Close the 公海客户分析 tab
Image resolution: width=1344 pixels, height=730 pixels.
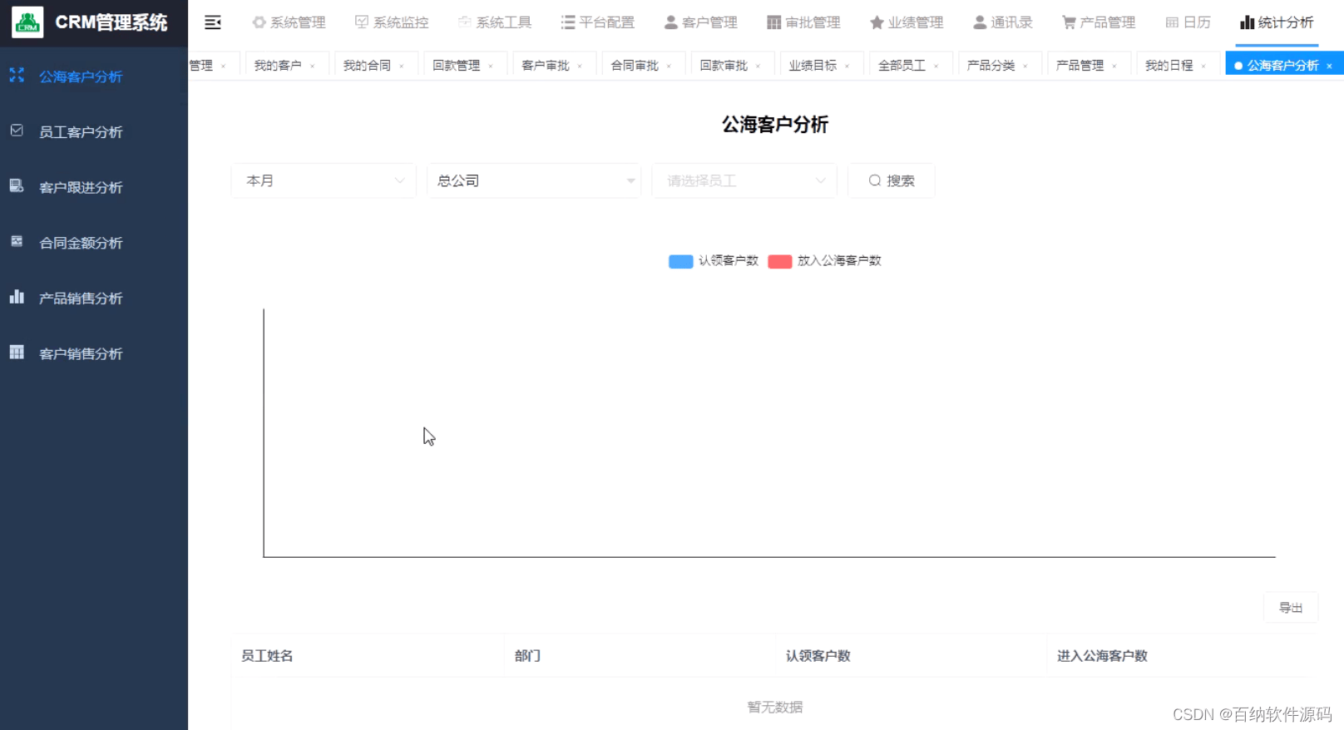pos(1329,66)
